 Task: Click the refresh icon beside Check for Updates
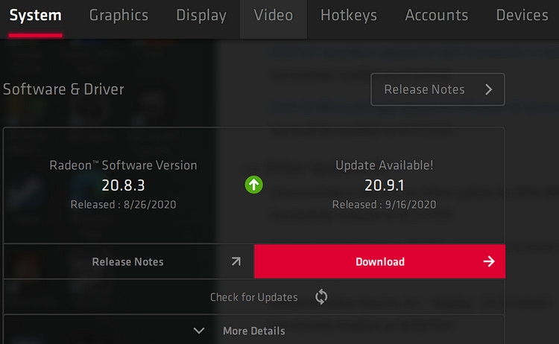pos(321,296)
